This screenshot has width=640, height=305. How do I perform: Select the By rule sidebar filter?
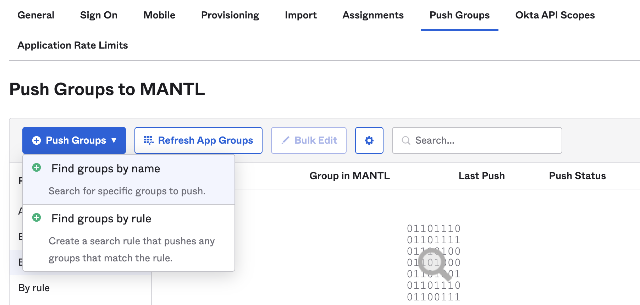pos(34,288)
